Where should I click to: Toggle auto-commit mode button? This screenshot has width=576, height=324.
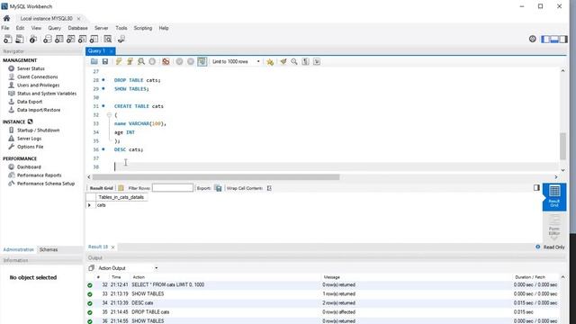click(x=202, y=62)
